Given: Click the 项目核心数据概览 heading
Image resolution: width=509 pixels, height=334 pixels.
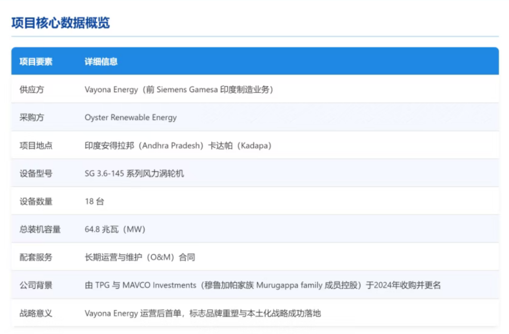Looking at the screenshot, I should 60,22.
